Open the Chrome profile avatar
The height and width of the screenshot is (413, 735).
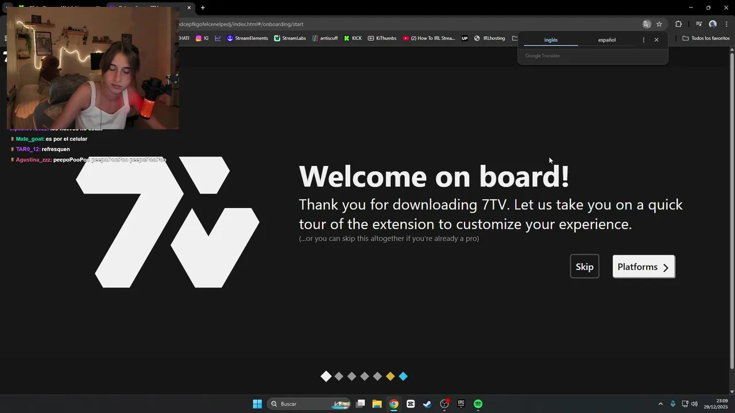(x=713, y=24)
